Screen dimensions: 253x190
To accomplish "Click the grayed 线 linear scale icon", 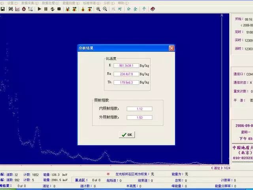I will click(113, 9).
